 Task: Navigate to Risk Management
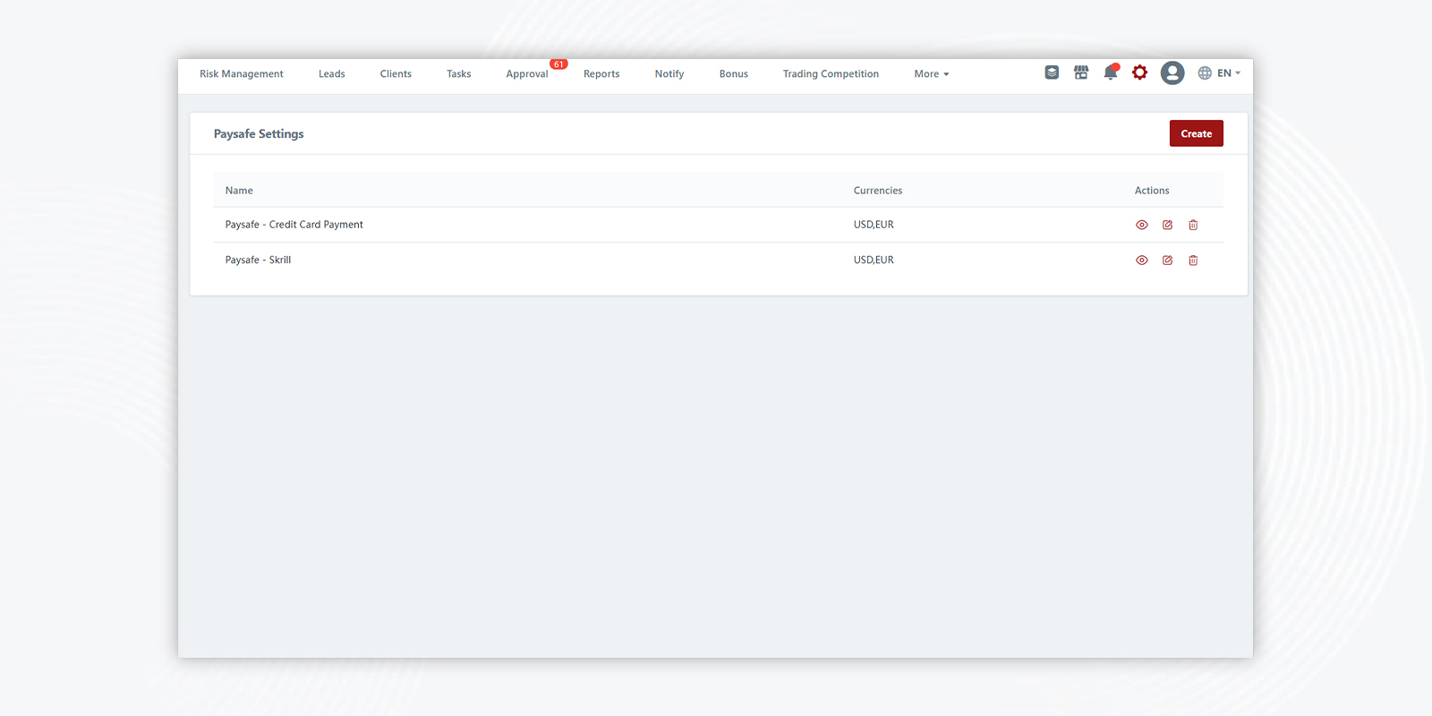[x=241, y=74]
